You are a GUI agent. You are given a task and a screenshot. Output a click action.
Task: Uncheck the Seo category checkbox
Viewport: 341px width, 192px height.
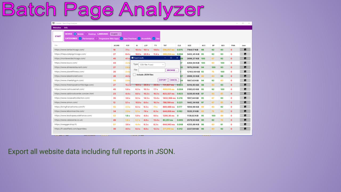coord(154,38)
